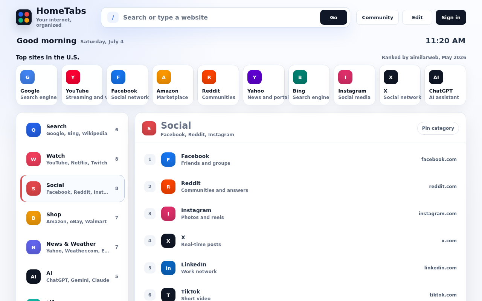Switch to the Shop category

pyautogui.click(x=72, y=218)
